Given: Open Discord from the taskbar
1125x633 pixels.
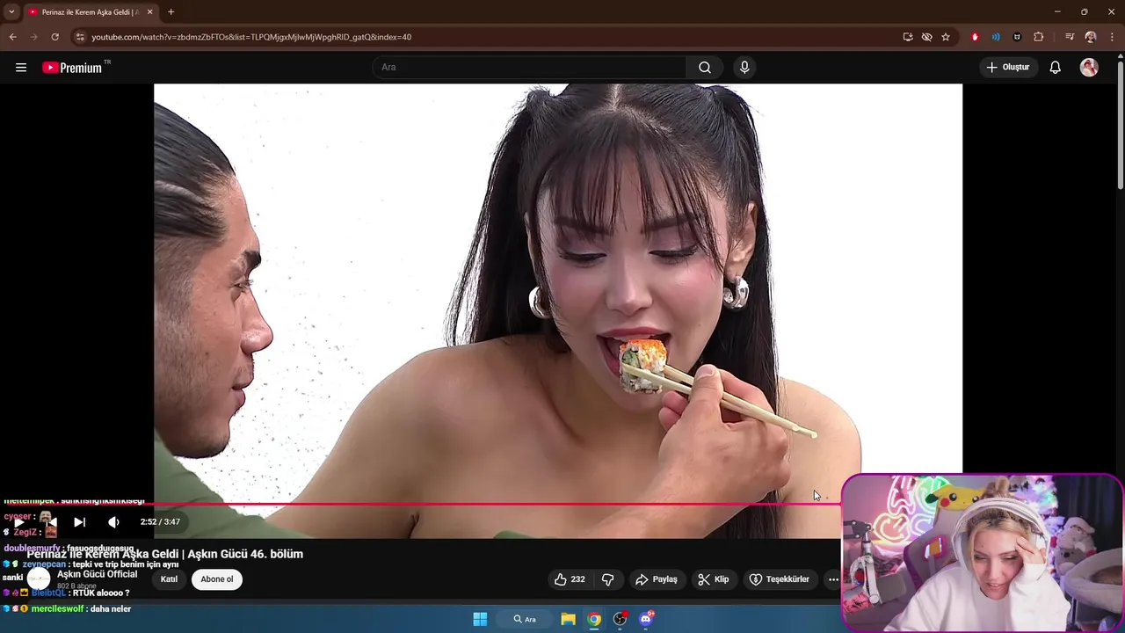Looking at the screenshot, I should pos(646,619).
